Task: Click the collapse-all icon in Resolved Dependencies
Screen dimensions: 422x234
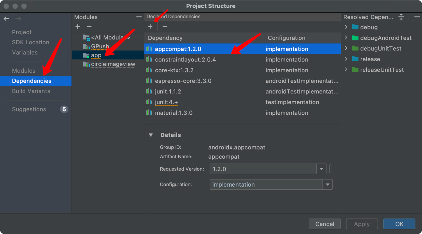Action: [x=401, y=17]
